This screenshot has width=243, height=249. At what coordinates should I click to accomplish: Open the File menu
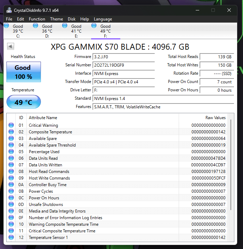pyautogui.click(x=9, y=19)
